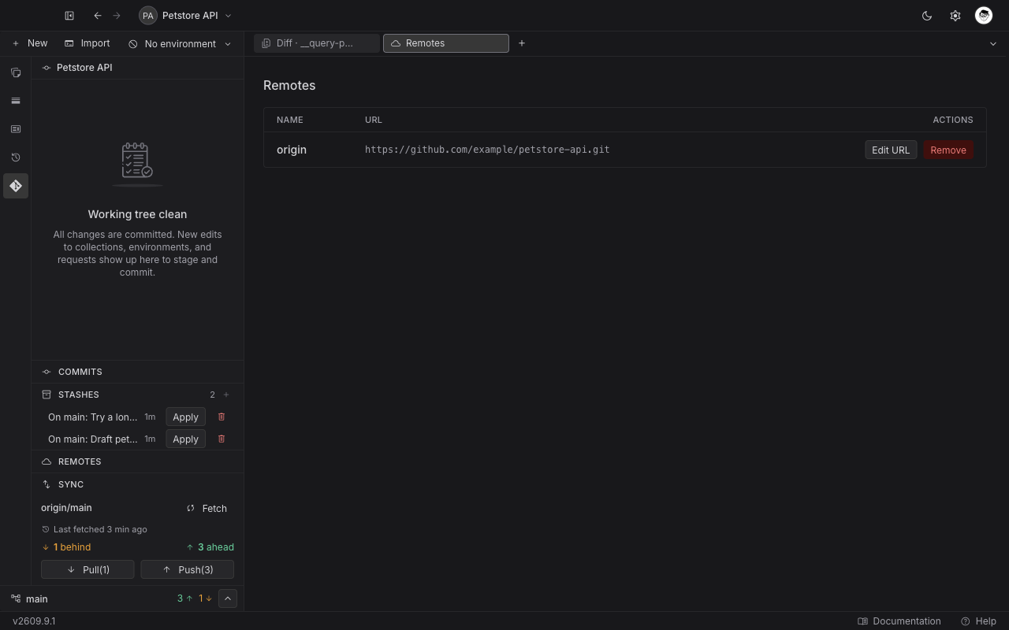Switch to the Diff __query-p... tab
1009x630 pixels.
[x=317, y=43]
